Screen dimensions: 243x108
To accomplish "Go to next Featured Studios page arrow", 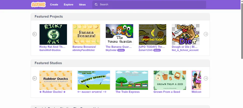I will 206,78.
